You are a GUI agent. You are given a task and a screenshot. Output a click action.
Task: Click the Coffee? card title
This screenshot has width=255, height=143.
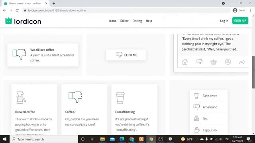[70, 112]
